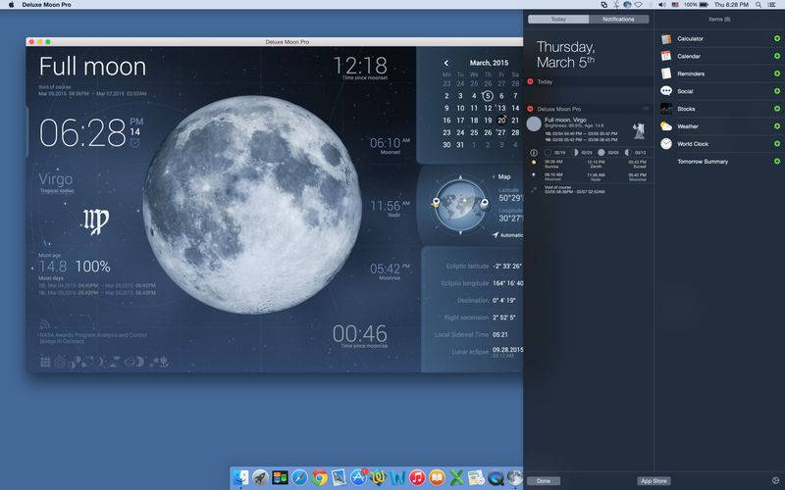Click the 06:10 AM Moonset time
The height and width of the screenshot is (490, 785).
click(390, 143)
